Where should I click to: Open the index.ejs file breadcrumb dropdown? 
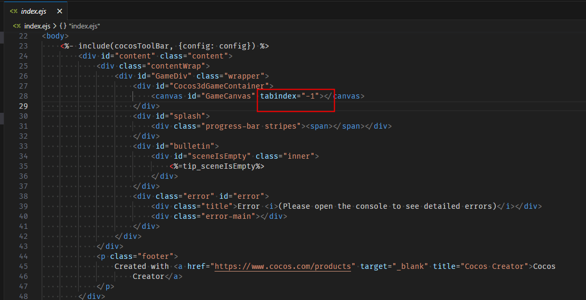click(37, 26)
